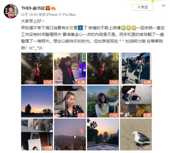Open the THE9-虞书欣 username link
Image resolution: width=170 pixels, height=153 pixels.
[x=33, y=8]
